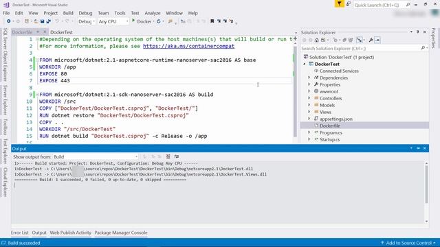Click the New Project toolbar icon
This screenshot has height=247, width=440.
pos(27,21)
